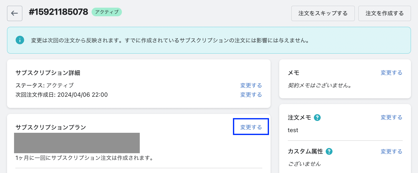
Task: Click the subscription ID #15921185078 heading
Action: tap(58, 12)
